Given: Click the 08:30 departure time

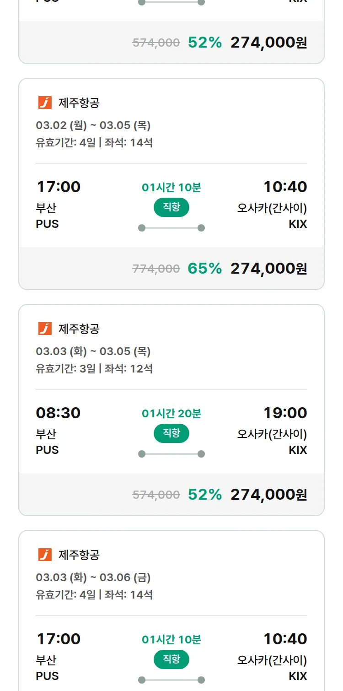Looking at the screenshot, I should pyautogui.click(x=58, y=413).
